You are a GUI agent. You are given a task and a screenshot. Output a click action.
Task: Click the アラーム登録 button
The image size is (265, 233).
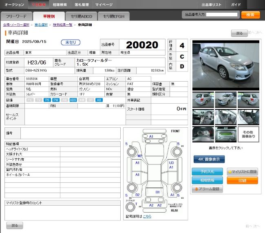coord(207,189)
